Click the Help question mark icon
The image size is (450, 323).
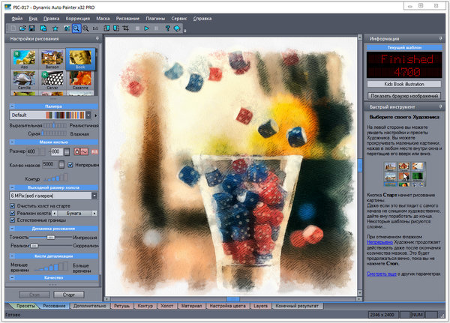coord(167,28)
